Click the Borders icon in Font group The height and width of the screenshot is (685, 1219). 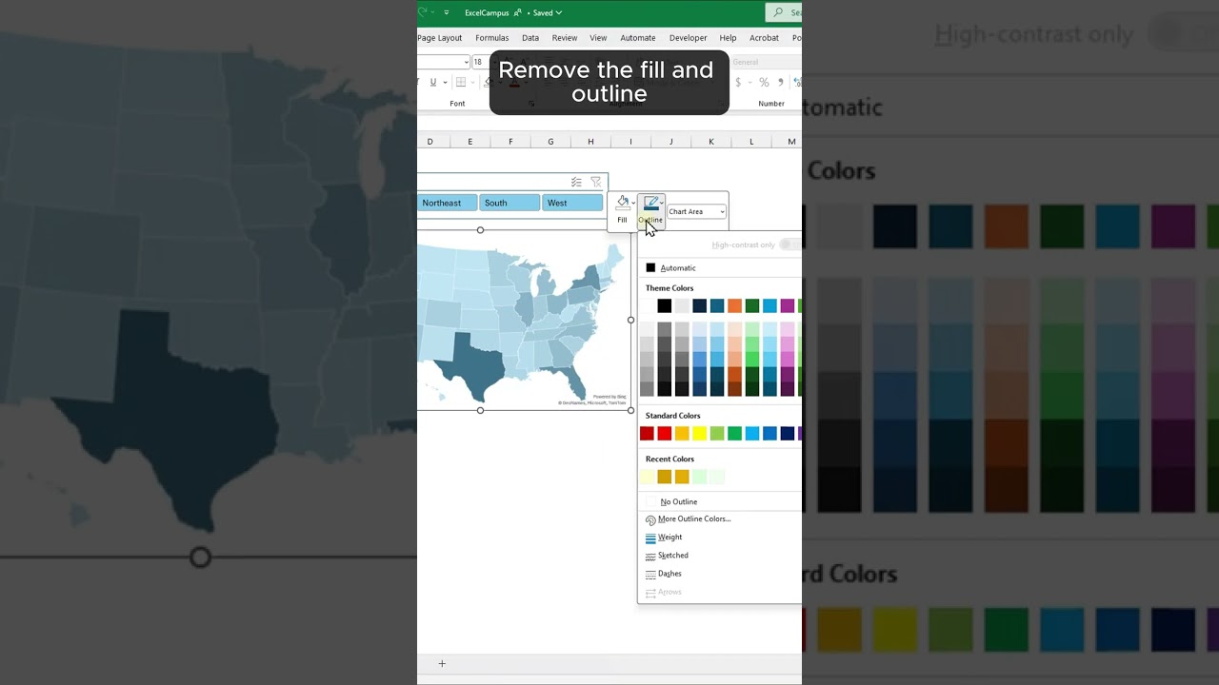[461, 83]
